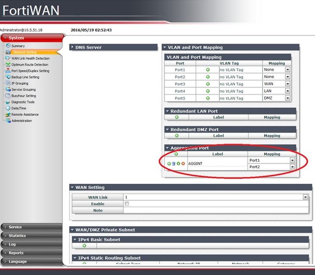Click the Port Speed/Duplex Setting icon

tap(8, 71)
